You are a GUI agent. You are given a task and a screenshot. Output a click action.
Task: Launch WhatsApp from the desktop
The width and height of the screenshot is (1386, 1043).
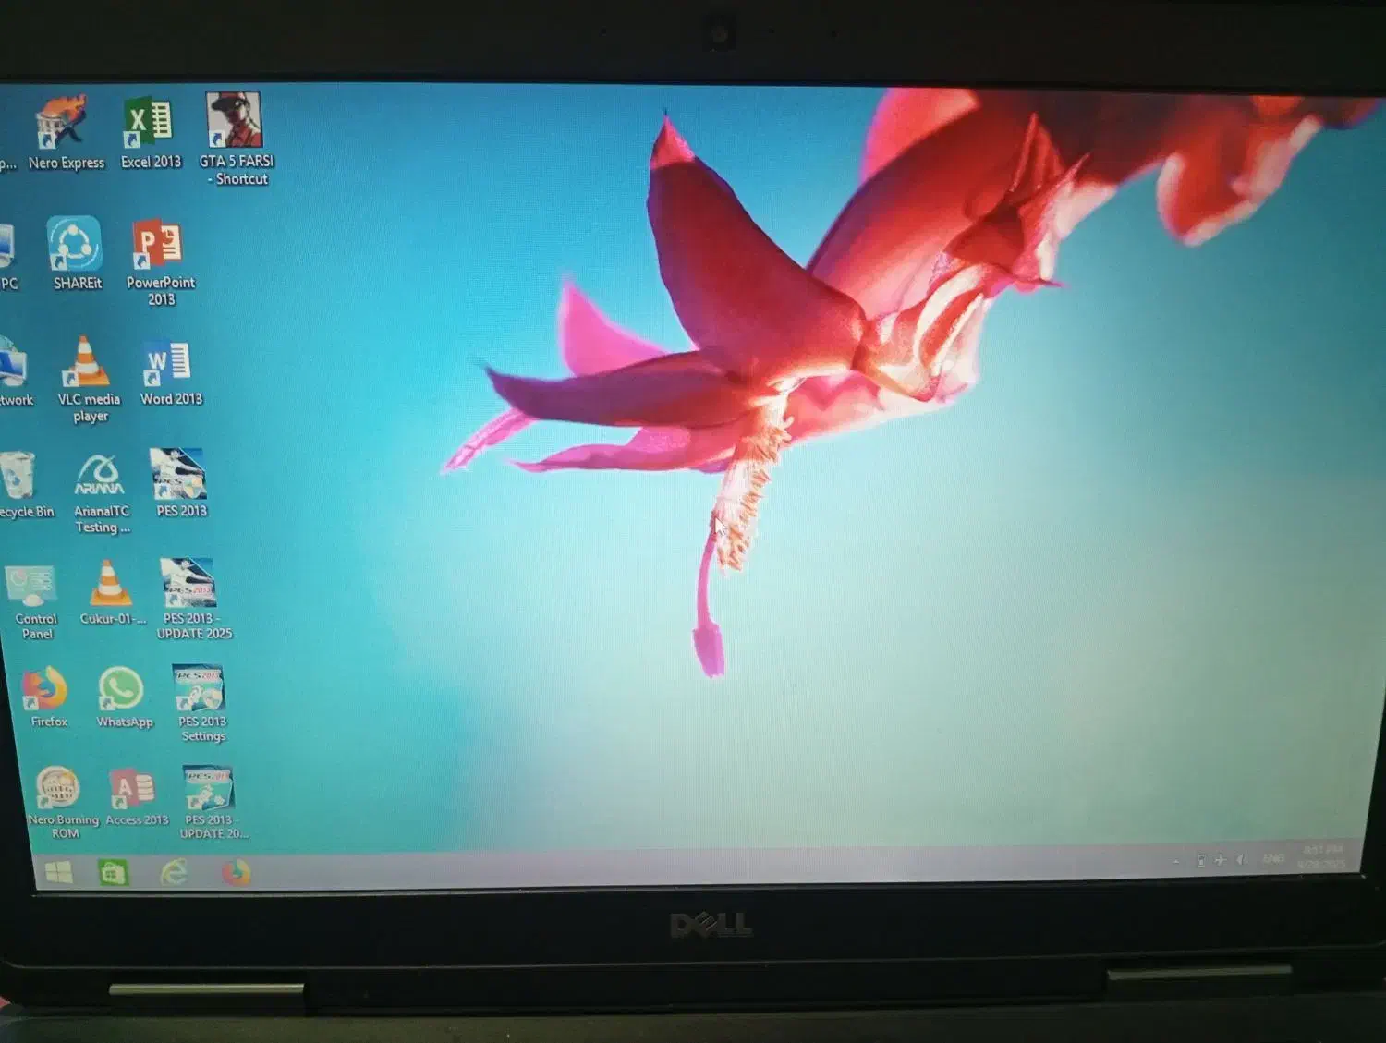(122, 689)
